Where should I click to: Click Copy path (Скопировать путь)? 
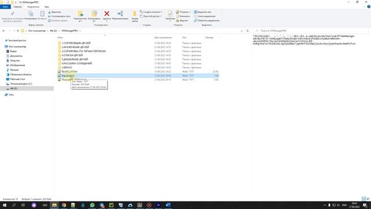tap(59, 16)
